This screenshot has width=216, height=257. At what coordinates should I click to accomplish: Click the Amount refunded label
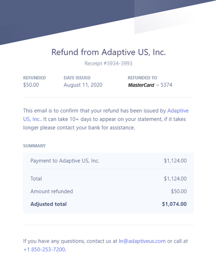click(x=52, y=191)
